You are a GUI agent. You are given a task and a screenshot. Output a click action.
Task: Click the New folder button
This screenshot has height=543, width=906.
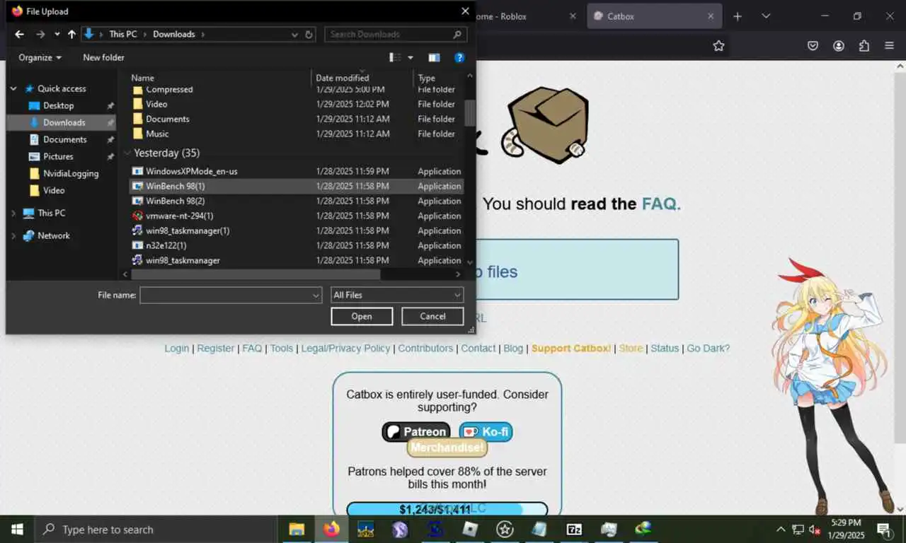tap(103, 57)
